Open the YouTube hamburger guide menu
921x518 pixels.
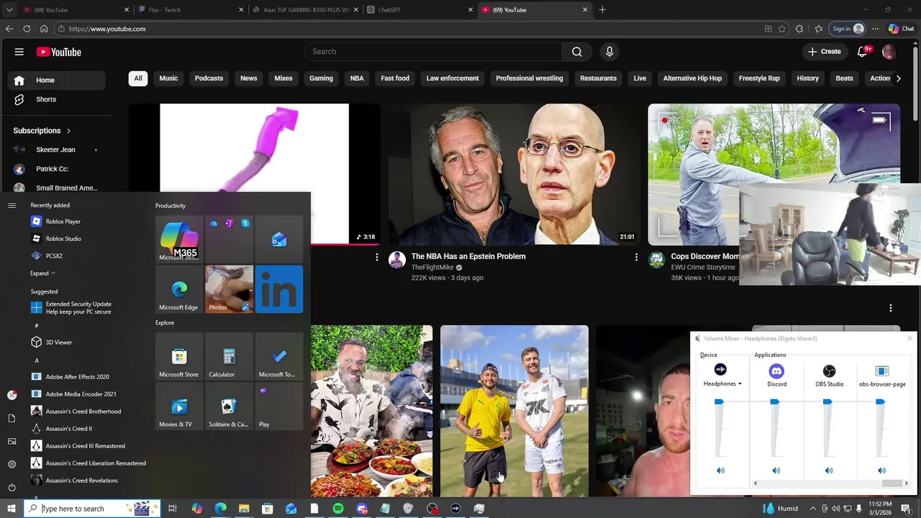coord(19,52)
